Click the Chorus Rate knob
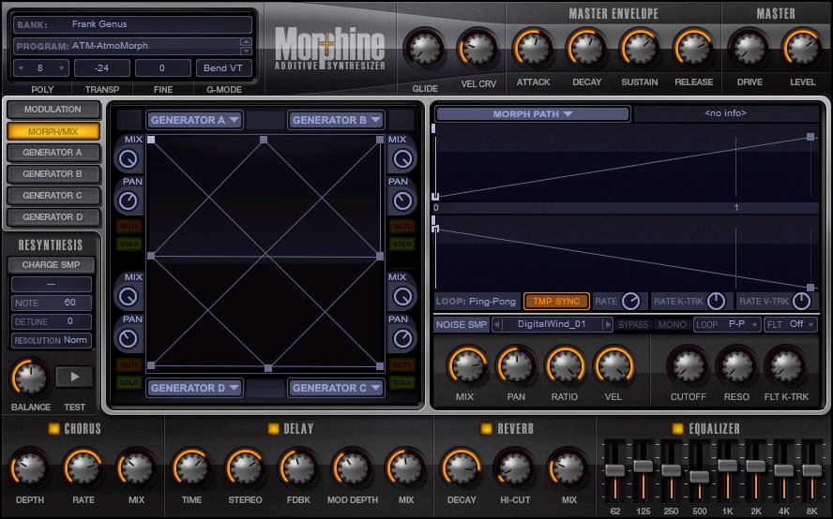Viewport: 833px width, 519px height. coord(83,468)
